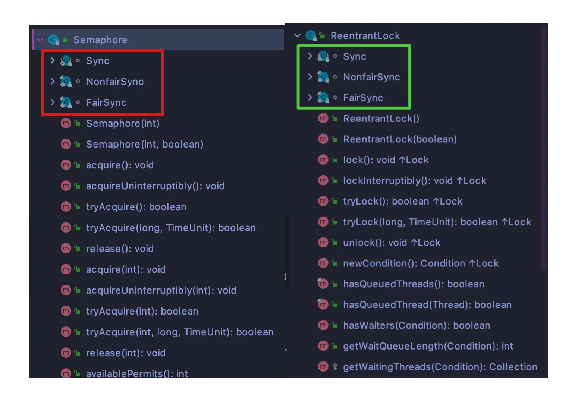
Task: Click class icon of ReentrantLock NonfairSync
Action: pyautogui.click(x=323, y=77)
